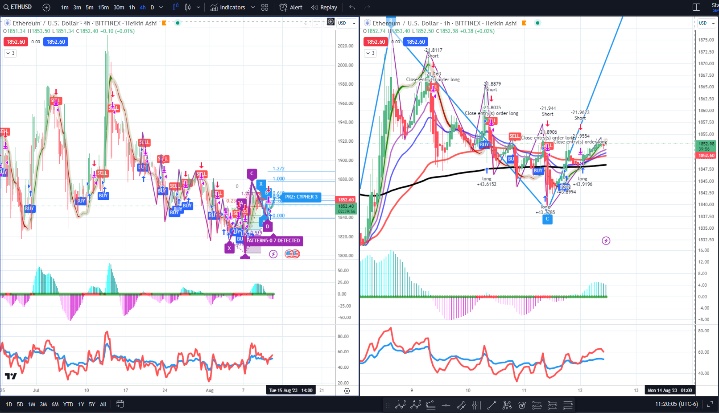Toggle the left chart's green market status dot

[178, 23]
